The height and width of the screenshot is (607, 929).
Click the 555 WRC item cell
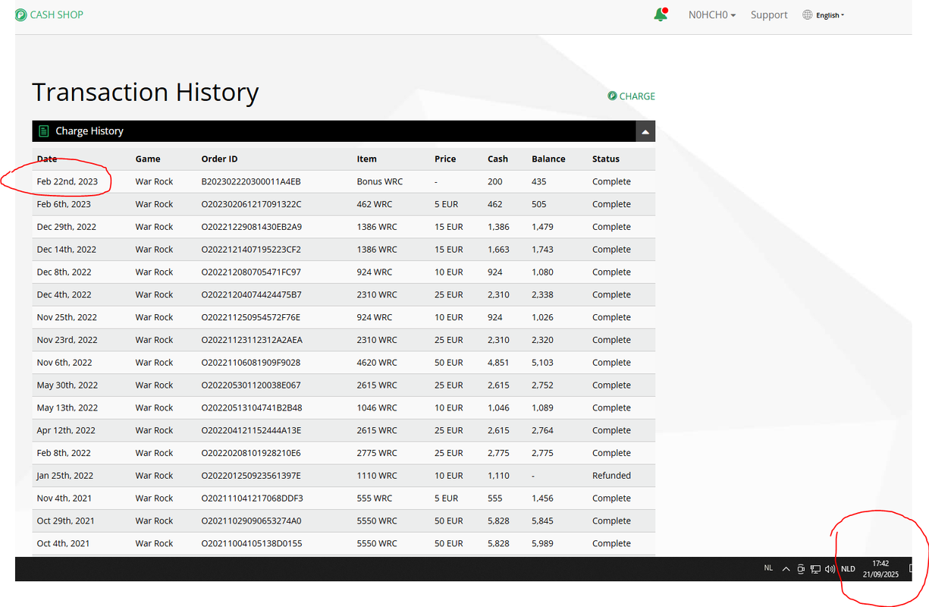[375, 498]
